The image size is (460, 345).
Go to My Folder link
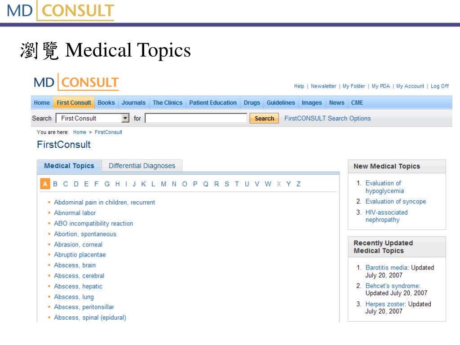(354, 86)
